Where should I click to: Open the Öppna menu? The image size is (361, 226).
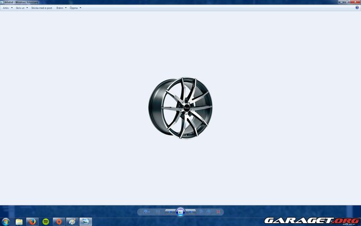coord(74,8)
